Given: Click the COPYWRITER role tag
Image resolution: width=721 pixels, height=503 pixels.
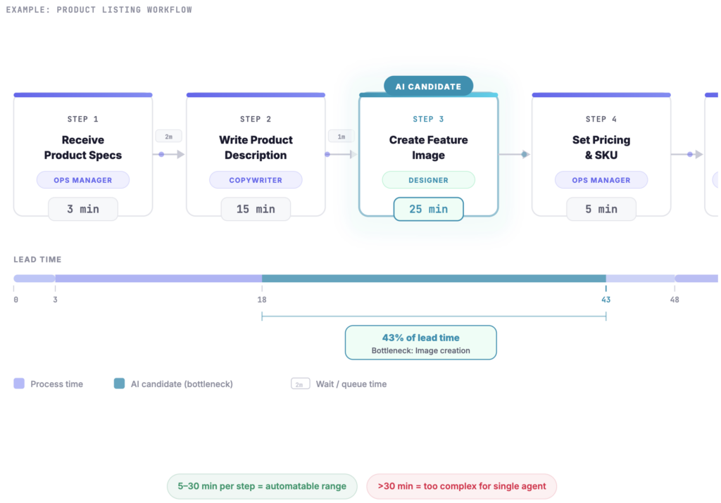Looking at the screenshot, I should click(x=256, y=180).
